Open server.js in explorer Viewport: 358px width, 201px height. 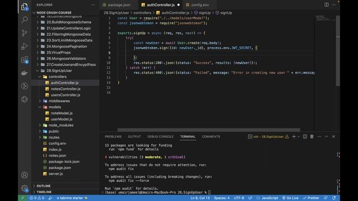tap(65, 174)
